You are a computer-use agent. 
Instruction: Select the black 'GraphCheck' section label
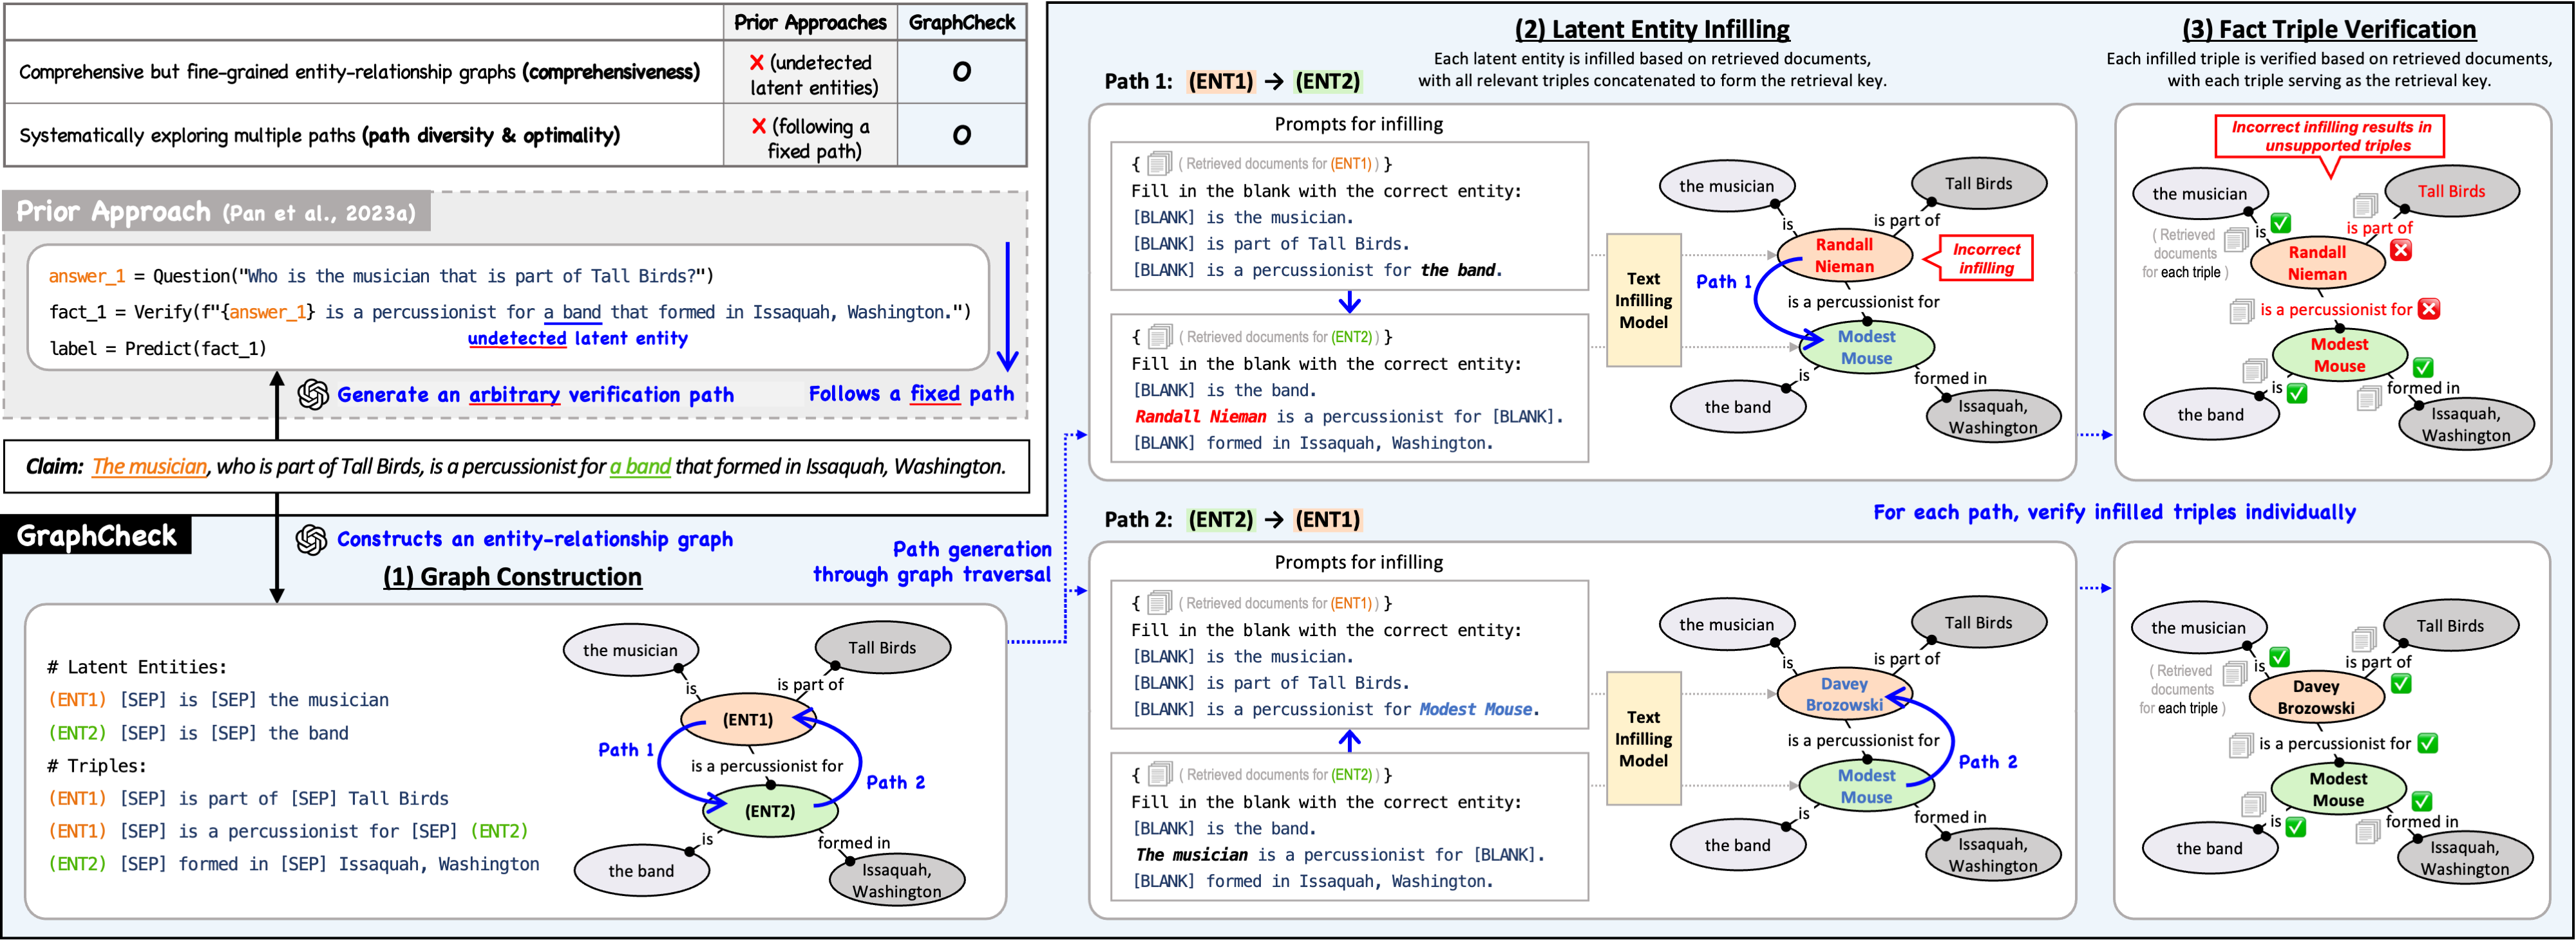[x=96, y=536]
